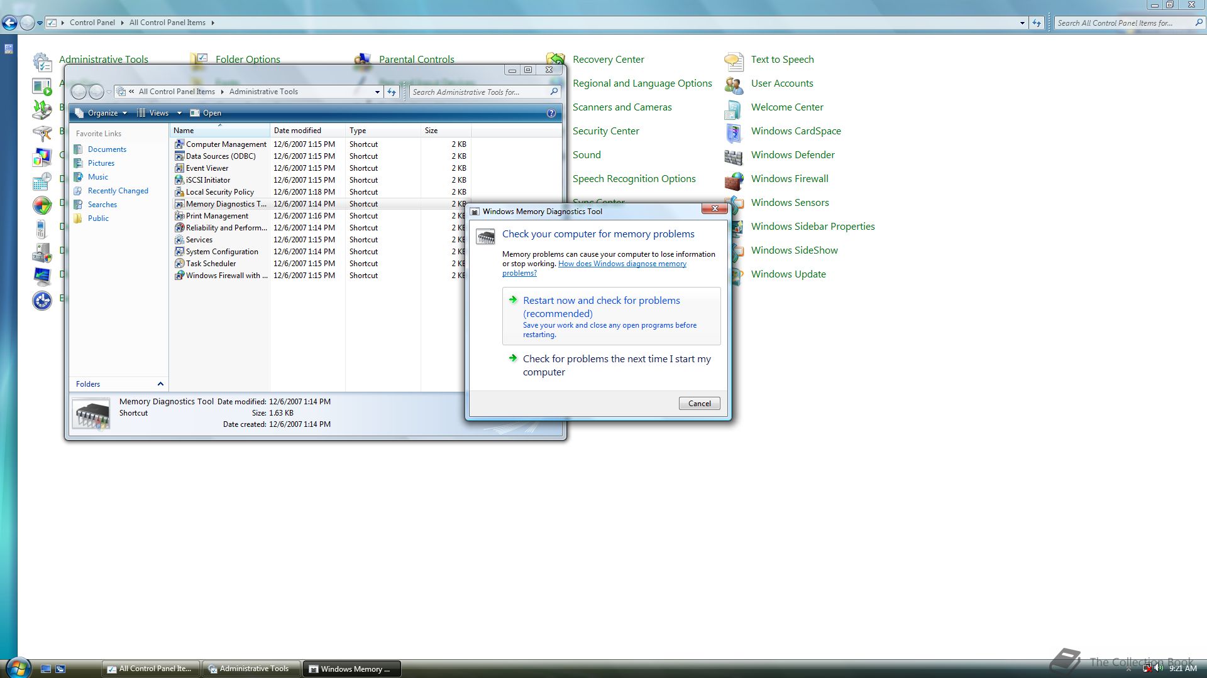This screenshot has height=678, width=1207.
Task: Click the Text to Speech icon
Action: point(734,61)
